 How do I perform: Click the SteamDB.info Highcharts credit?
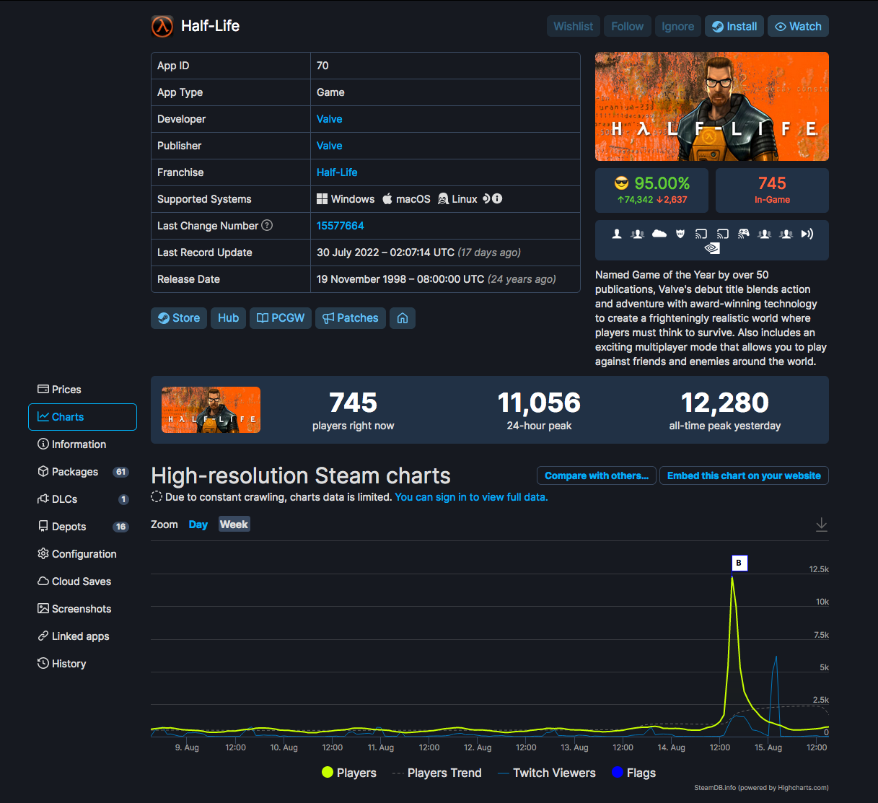point(762,788)
